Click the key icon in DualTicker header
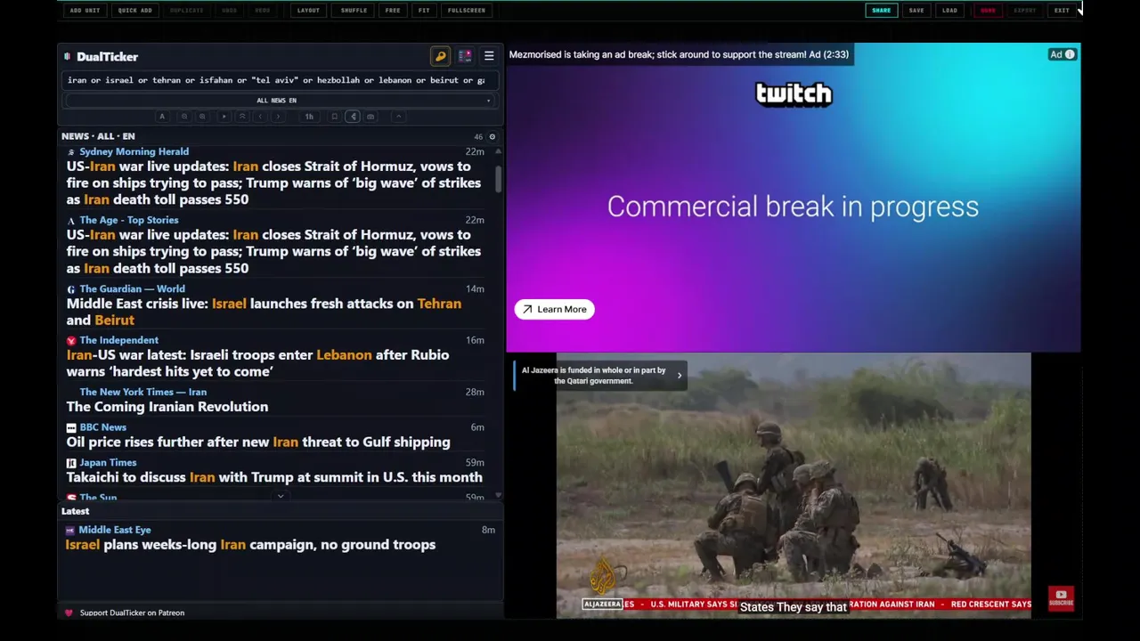 pos(440,56)
